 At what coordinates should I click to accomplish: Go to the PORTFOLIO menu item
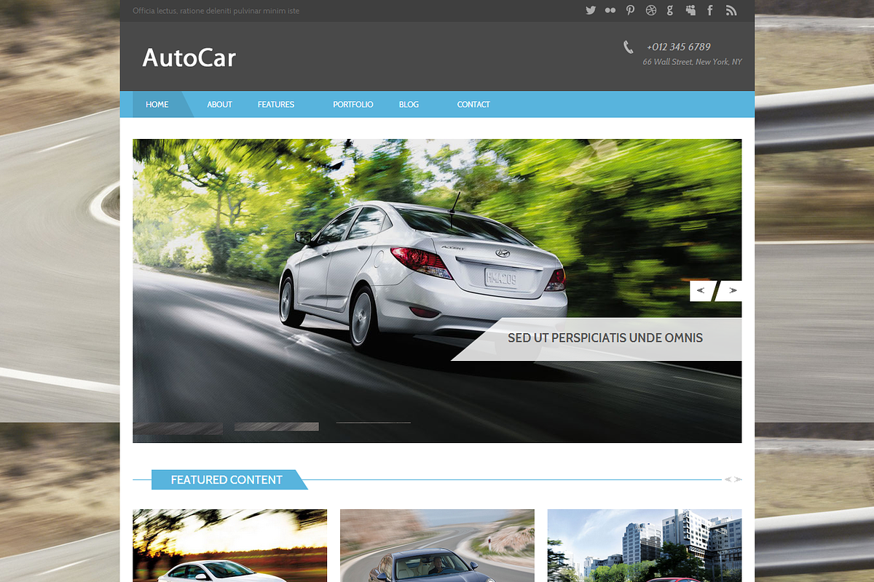click(x=353, y=104)
